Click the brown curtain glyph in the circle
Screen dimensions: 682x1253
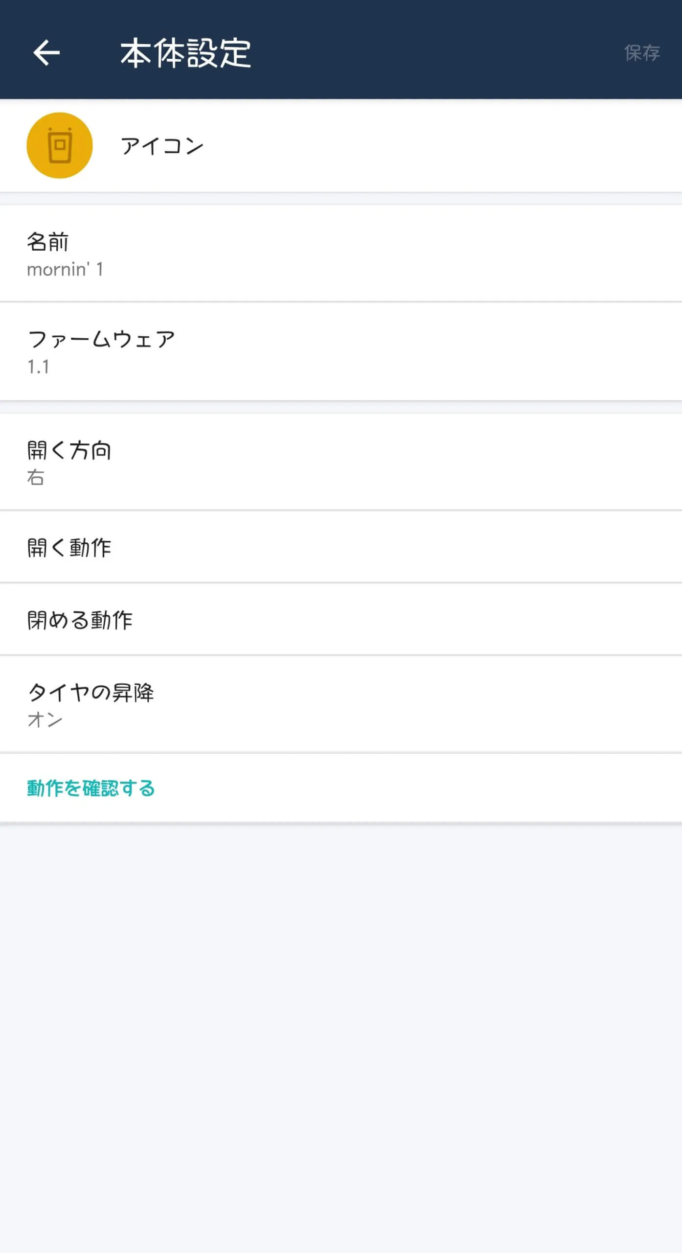(x=60, y=145)
